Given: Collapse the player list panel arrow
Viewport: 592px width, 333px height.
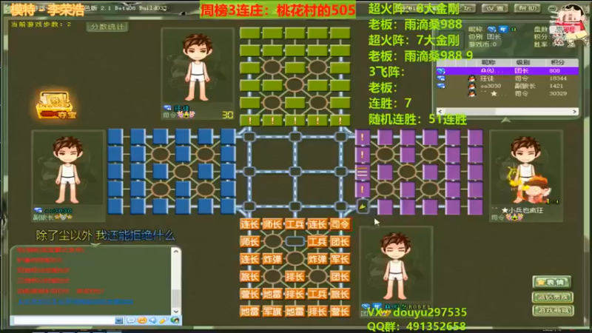Looking at the screenshot, I should coord(506,120).
